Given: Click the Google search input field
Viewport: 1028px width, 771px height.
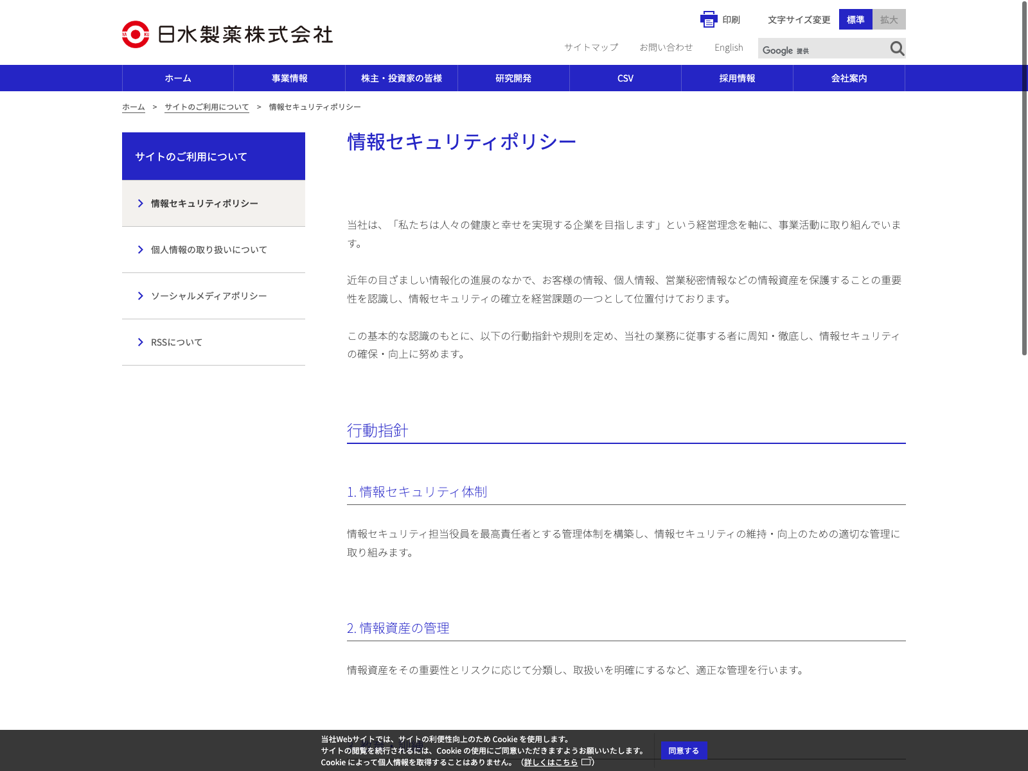Looking at the screenshot, I should click(x=822, y=49).
